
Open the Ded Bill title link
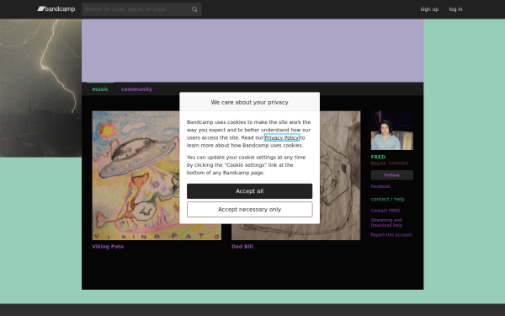point(242,246)
